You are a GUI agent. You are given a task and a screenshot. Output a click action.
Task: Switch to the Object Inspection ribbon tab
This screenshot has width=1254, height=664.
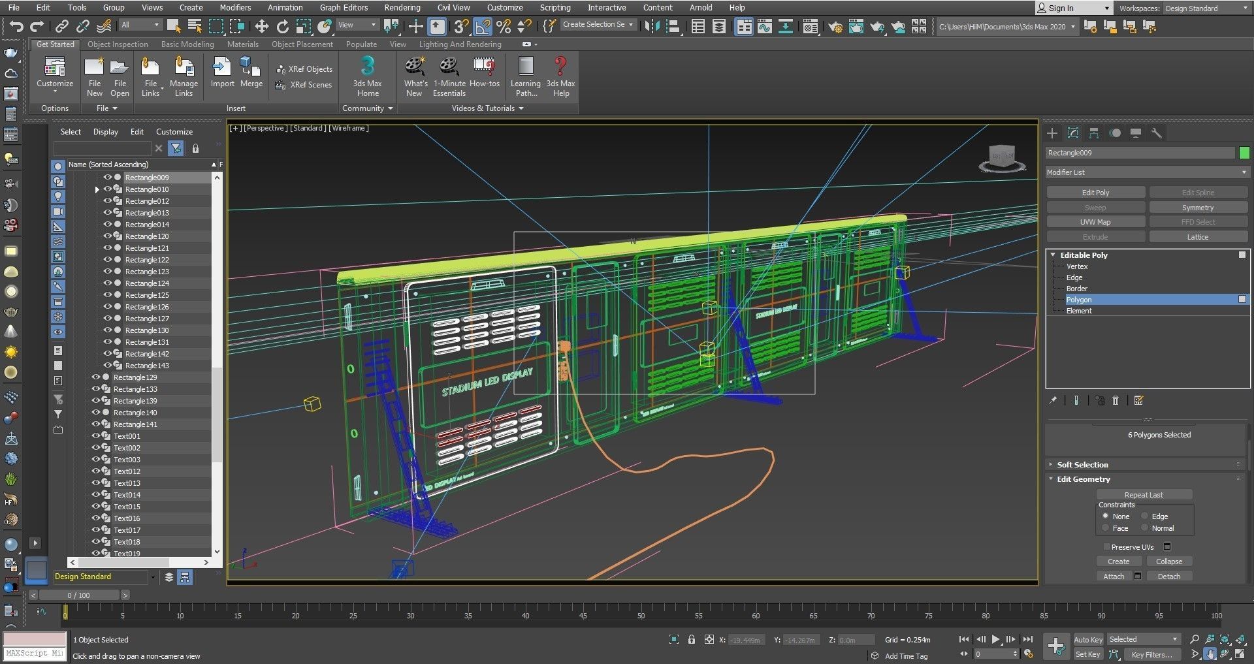click(x=118, y=44)
